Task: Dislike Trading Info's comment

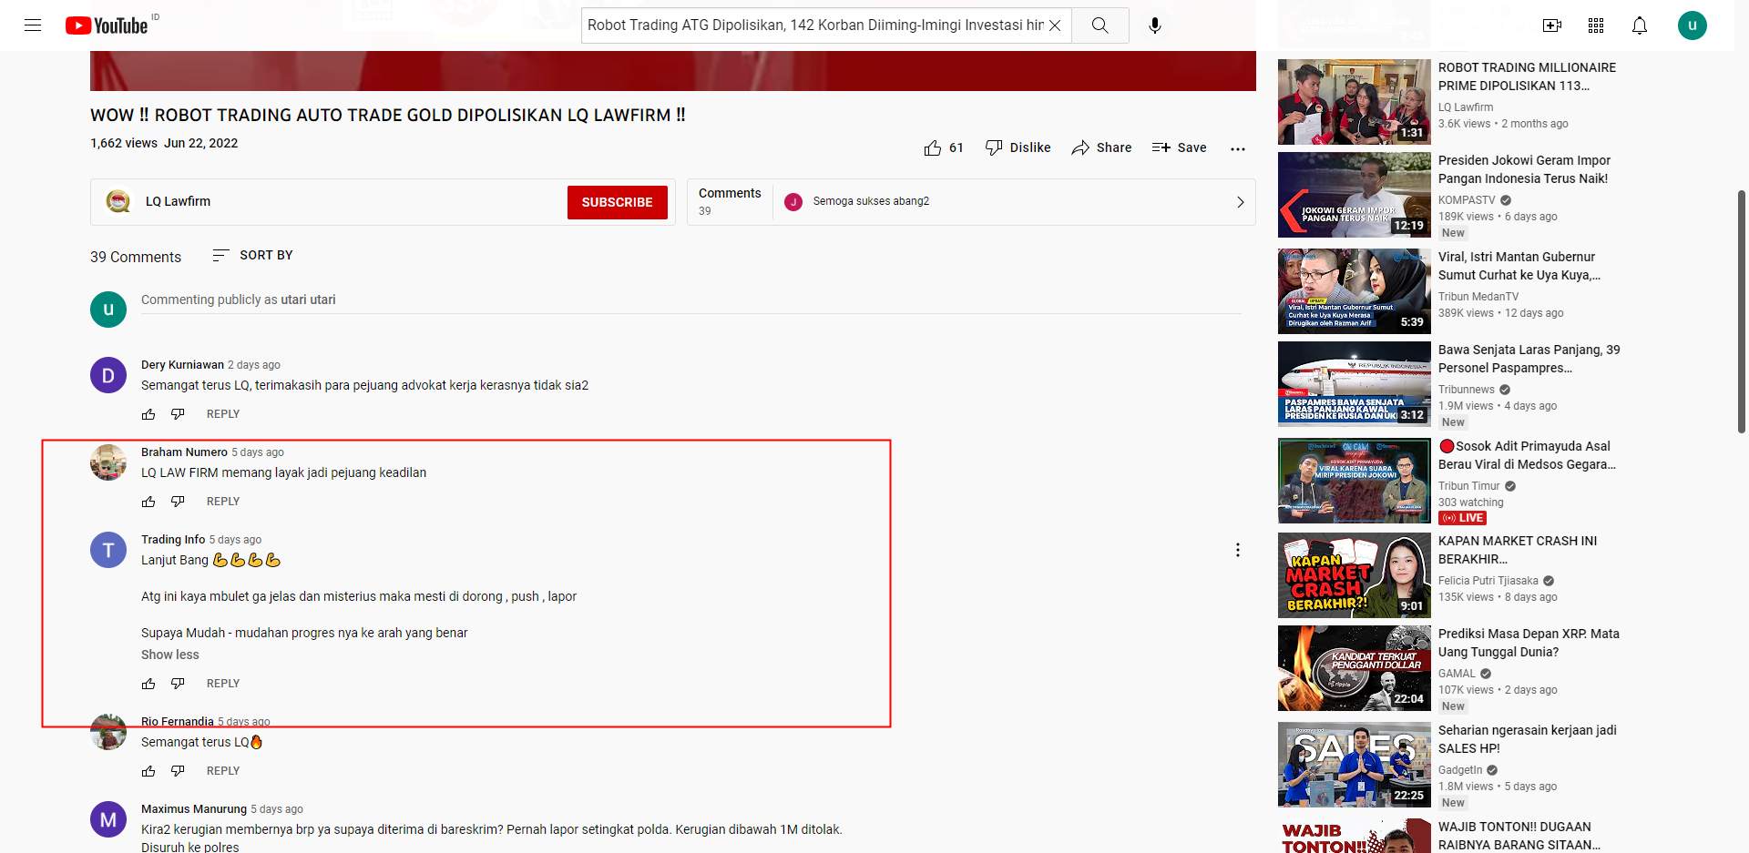Action: click(x=178, y=684)
